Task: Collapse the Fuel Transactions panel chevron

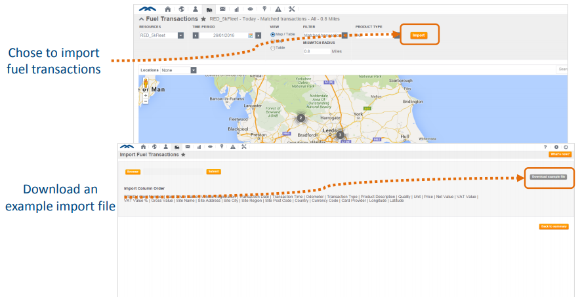Action: coord(142,19)
